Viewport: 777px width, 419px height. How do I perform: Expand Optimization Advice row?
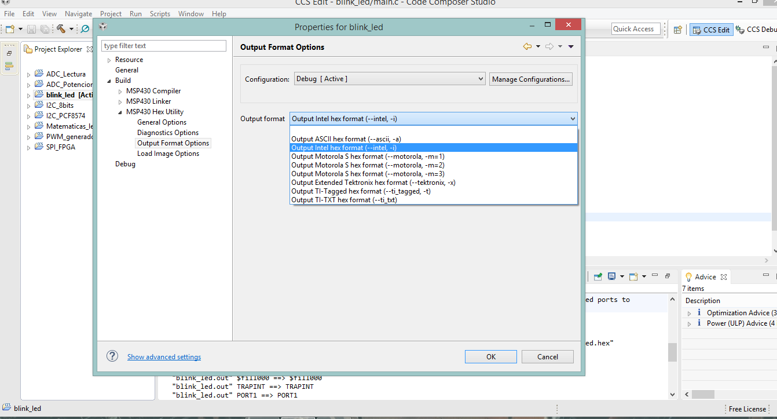pos(689,313)
